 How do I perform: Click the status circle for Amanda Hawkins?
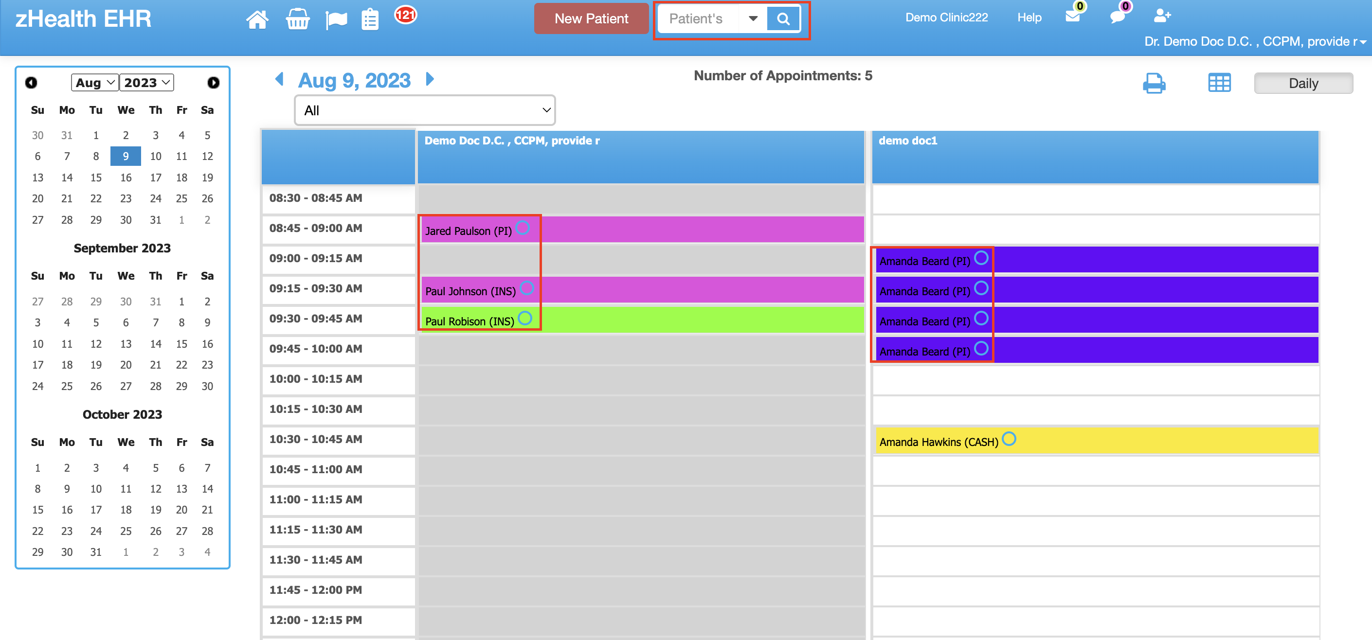point(1009,439)
